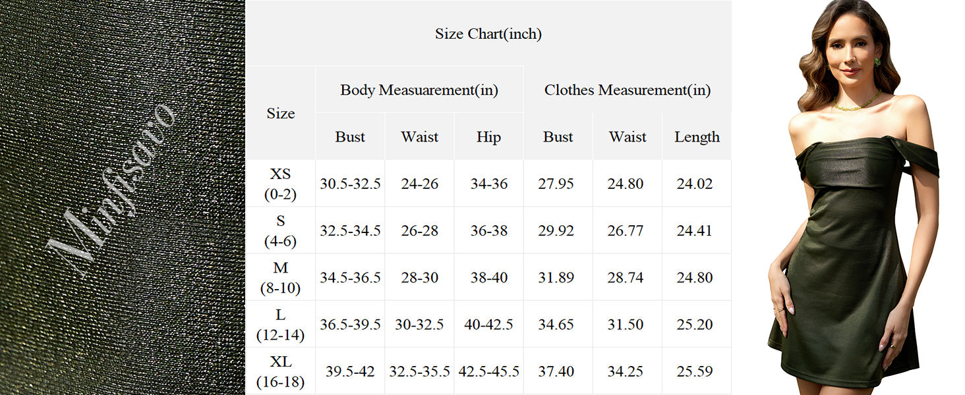Click the Body Measurement(in) header
Viewport: 965px width, 395px height.
coord(419,90)
